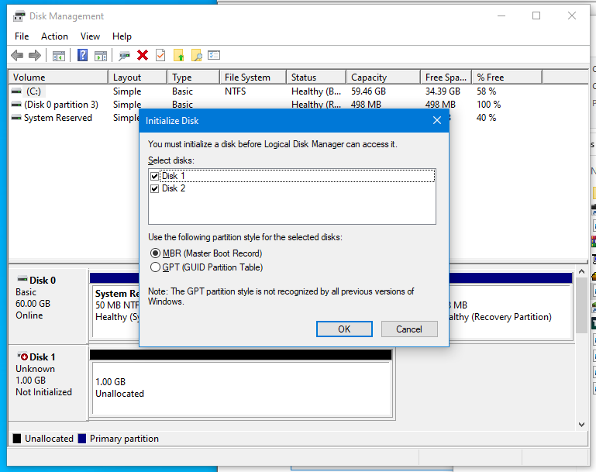Sort by the Layout column header
The height and width of the screenshot is (472, 596).
pyautogui.click(x=138, y=78)
